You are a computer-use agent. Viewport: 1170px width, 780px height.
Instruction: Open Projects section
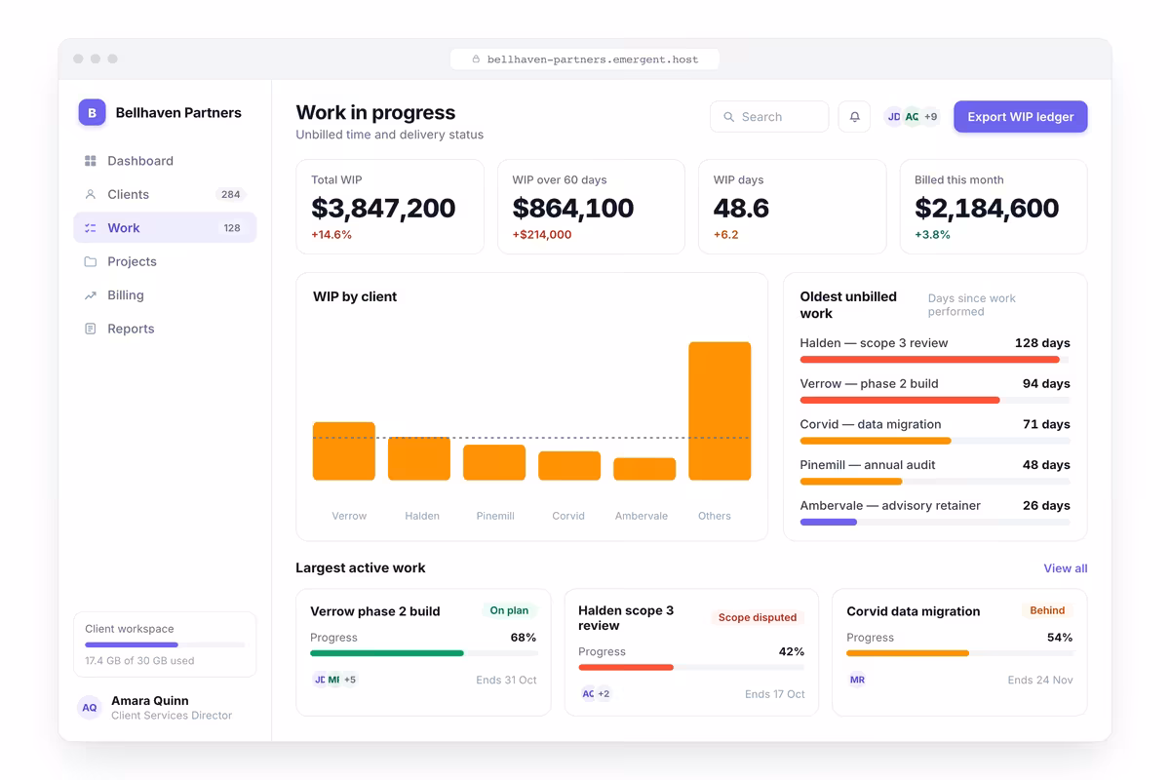coord(165,261)
